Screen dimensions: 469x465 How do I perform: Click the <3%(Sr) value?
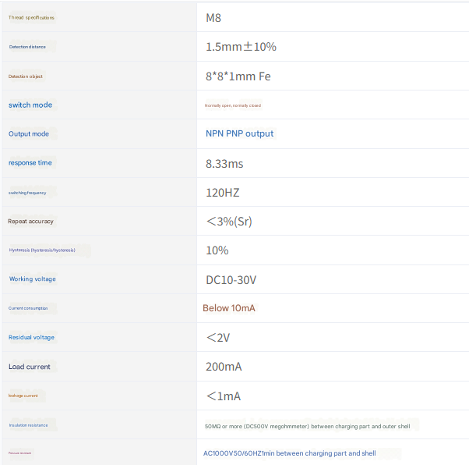[229, 222]
